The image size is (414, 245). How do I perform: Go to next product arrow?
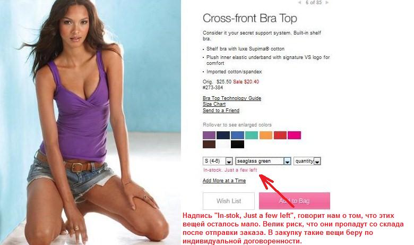pos(327,2)
